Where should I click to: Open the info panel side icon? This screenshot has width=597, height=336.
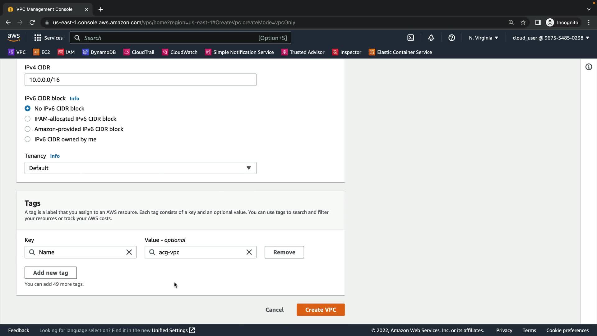tap(589, 67)
